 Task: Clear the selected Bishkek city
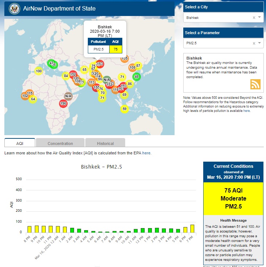coord(254,17)
